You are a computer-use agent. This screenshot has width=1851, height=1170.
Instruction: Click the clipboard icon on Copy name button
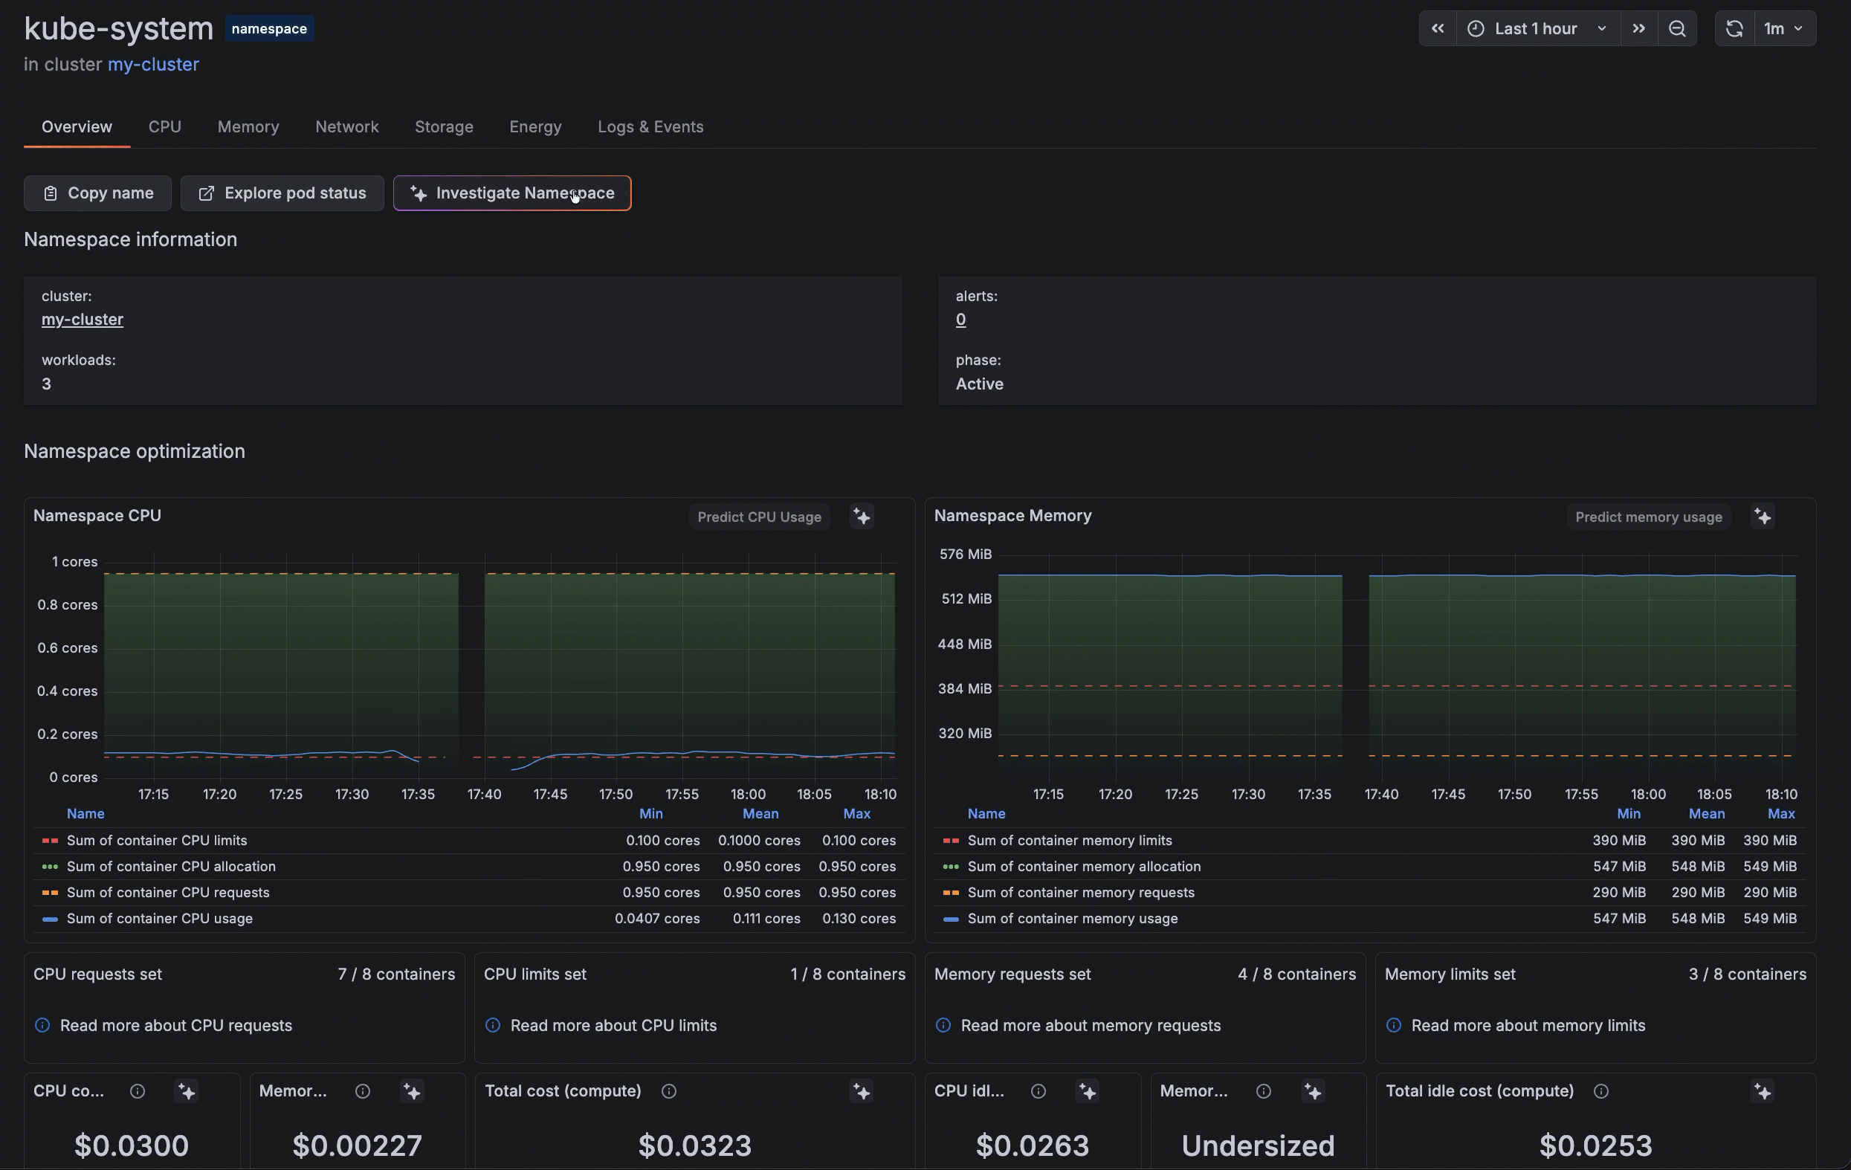49,193
